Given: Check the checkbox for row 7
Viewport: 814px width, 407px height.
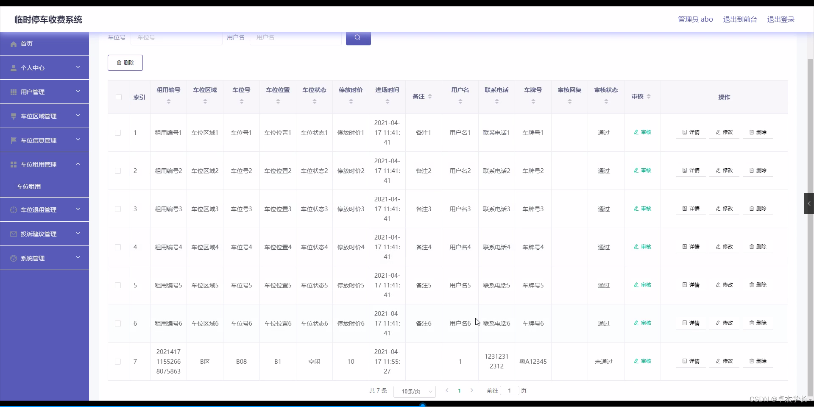Looking at the screenshot, I should 118,362.
